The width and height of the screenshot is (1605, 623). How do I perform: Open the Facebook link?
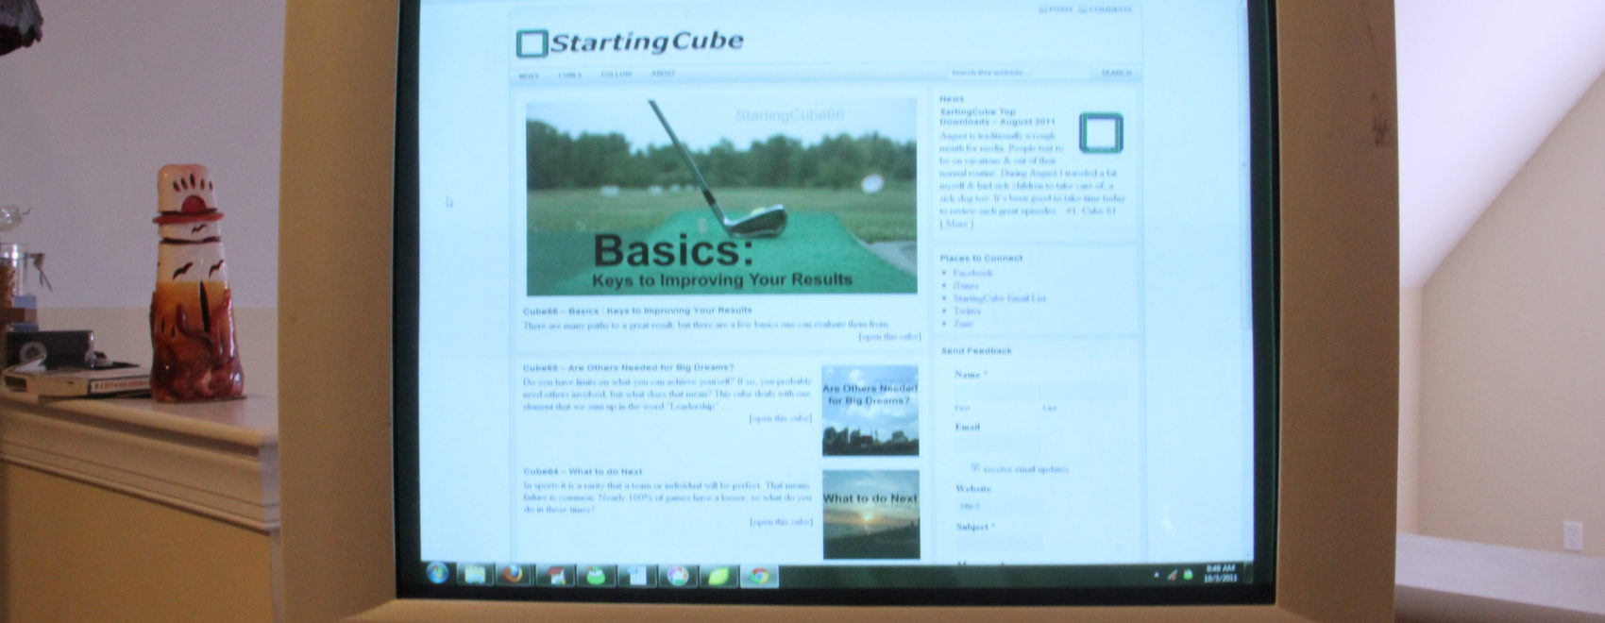click(972, 273)
